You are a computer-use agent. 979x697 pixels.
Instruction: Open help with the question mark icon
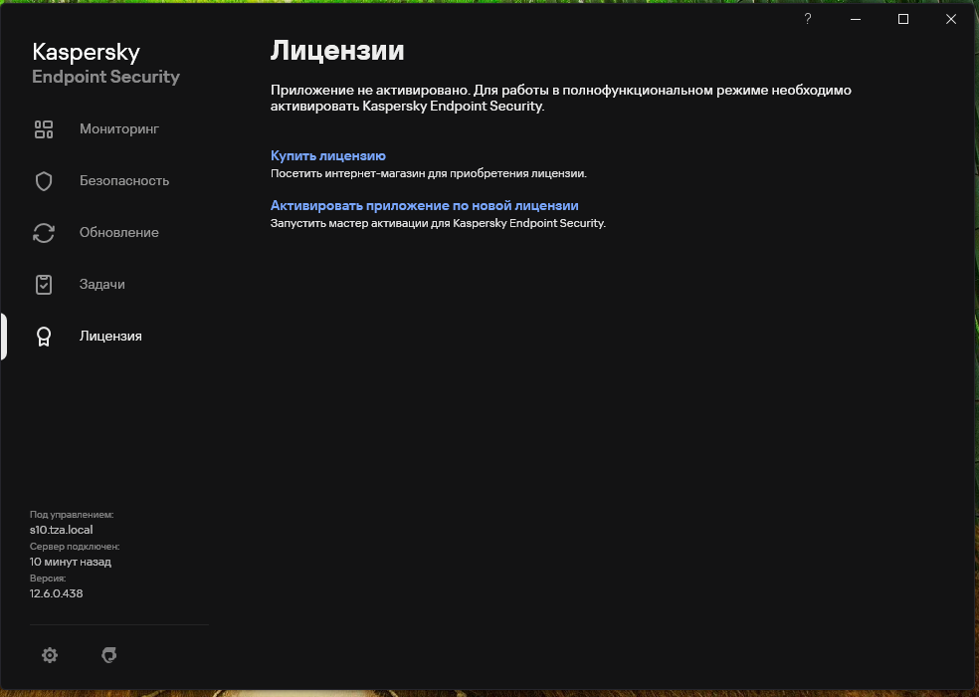pyautogui.click(x=808, y=19)
